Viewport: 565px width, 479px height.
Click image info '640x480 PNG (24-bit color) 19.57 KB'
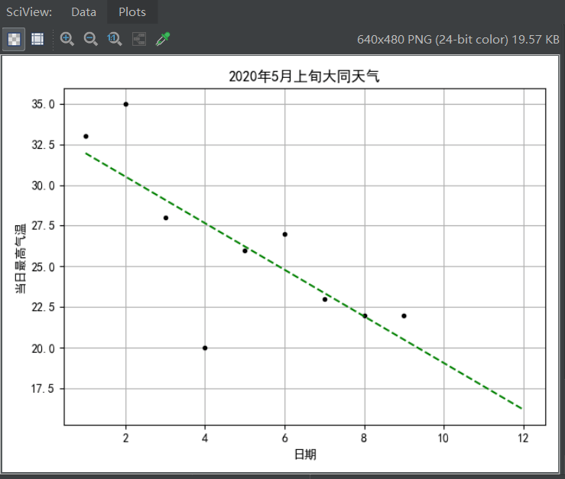pos(458,39)
